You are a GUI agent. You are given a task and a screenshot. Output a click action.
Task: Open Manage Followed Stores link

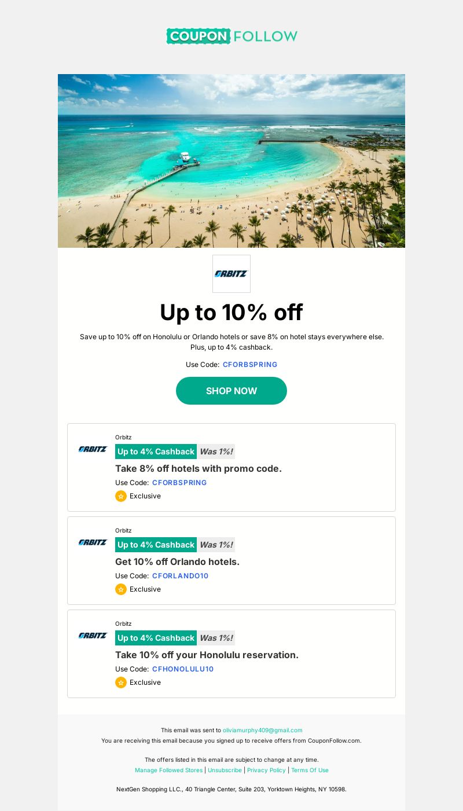tap(169, 770)
